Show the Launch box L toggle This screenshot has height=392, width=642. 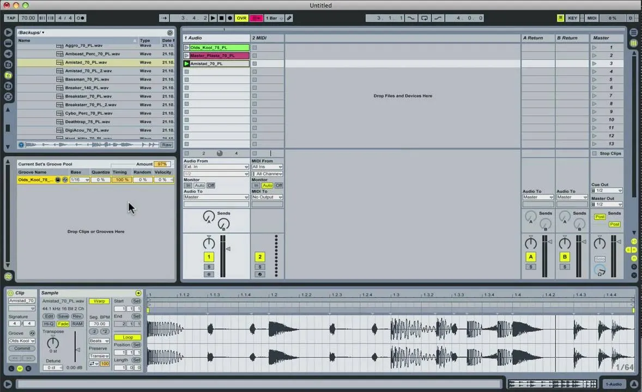(11, 368)
